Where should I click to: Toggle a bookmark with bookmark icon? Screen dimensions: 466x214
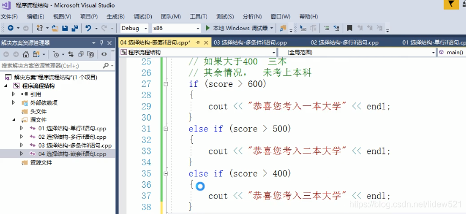(350, 28)
